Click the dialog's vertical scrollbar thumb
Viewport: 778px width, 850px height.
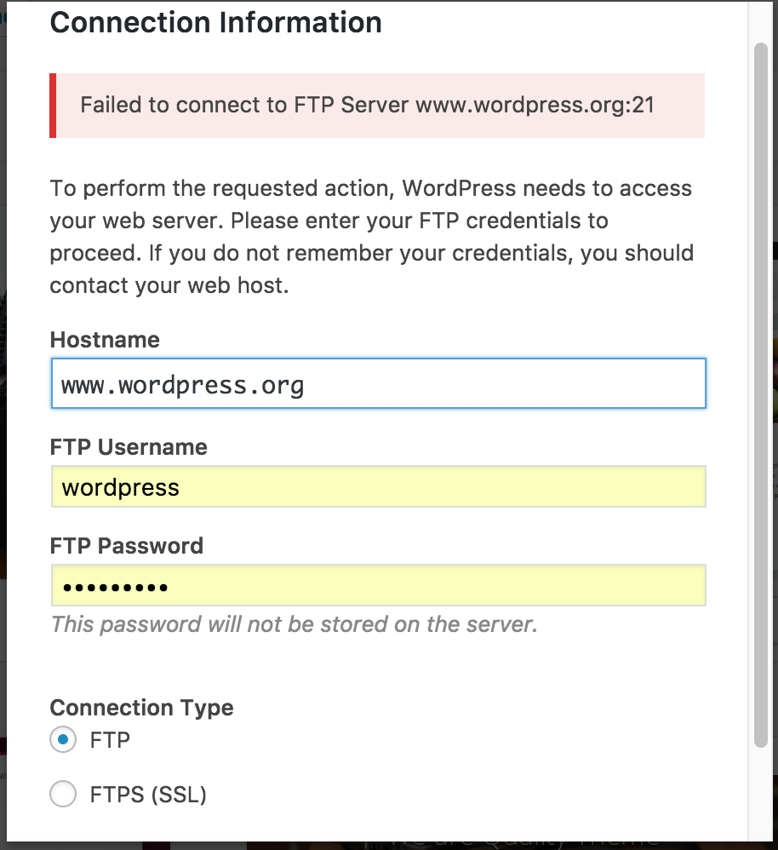761,395
